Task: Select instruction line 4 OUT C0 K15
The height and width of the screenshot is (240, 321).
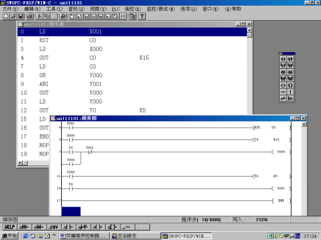Action: click(x=132, y=58)
